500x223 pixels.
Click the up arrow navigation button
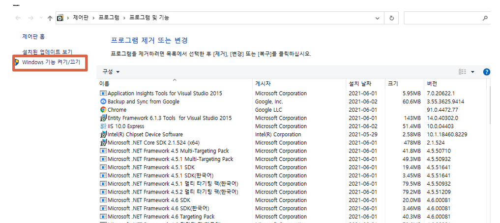pos(50,18)
